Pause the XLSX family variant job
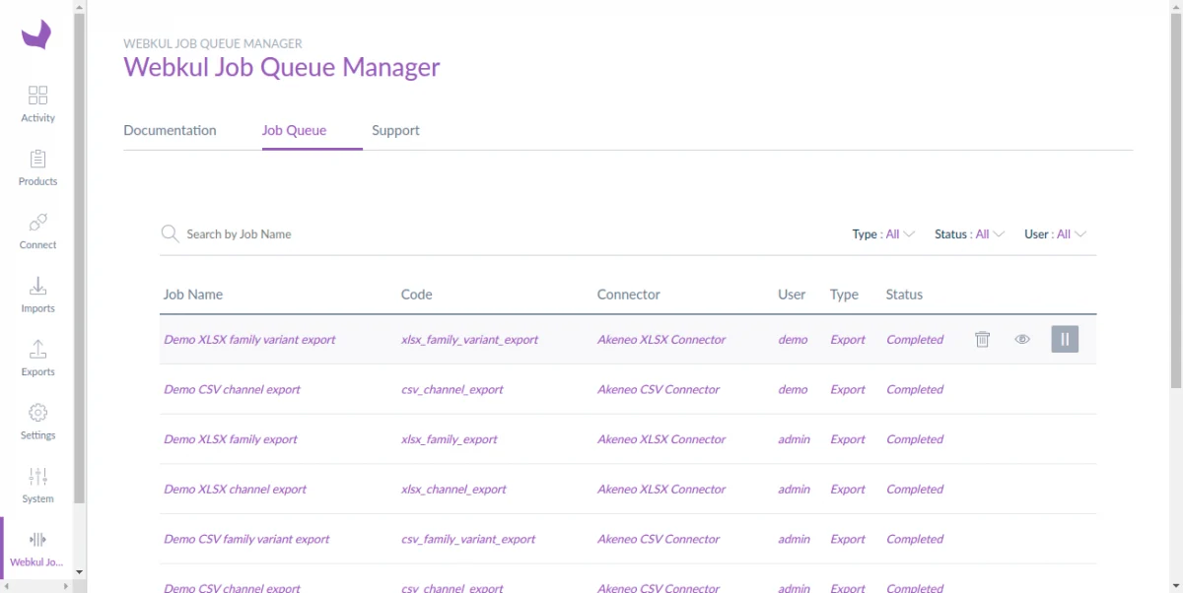 1065,340
